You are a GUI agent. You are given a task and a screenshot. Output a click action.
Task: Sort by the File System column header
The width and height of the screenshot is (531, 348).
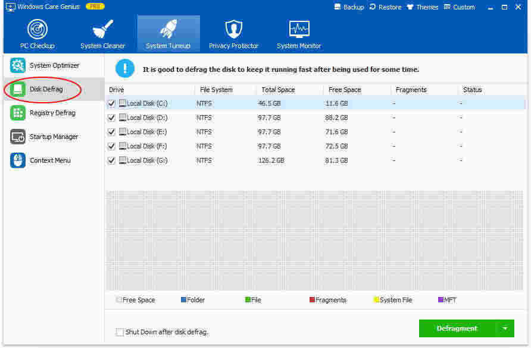225,90
